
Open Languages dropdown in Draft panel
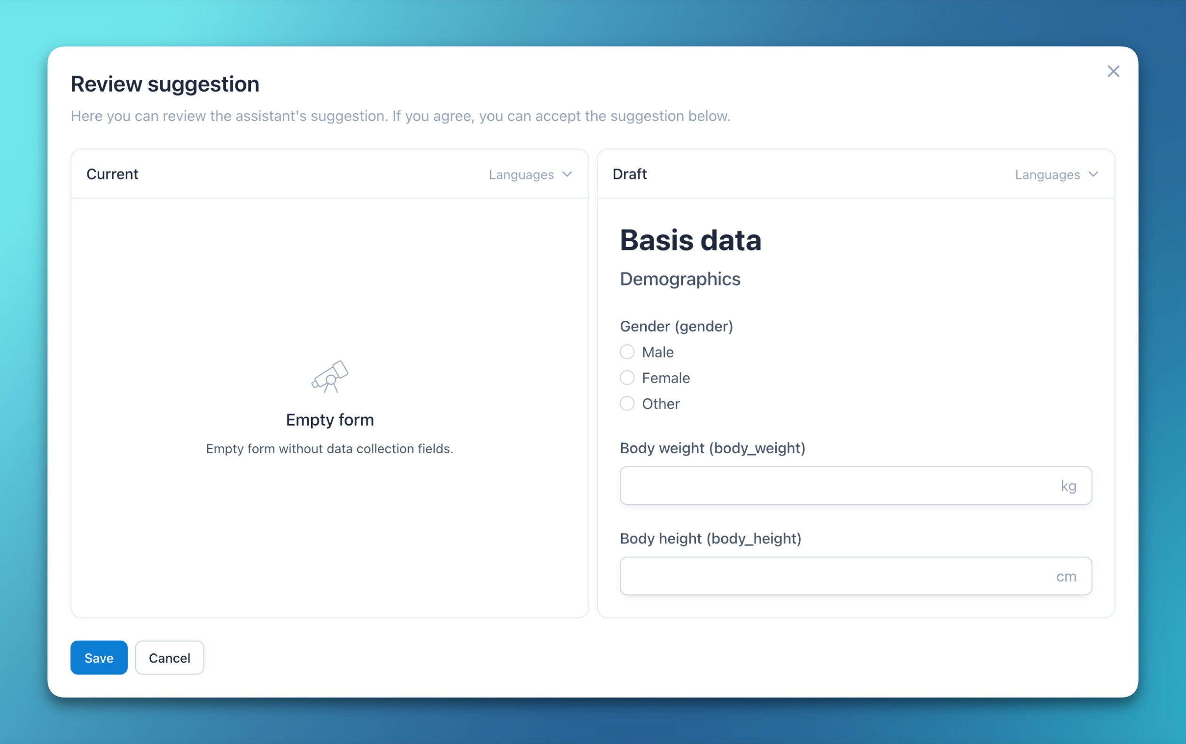click(x=1047, y=175)
